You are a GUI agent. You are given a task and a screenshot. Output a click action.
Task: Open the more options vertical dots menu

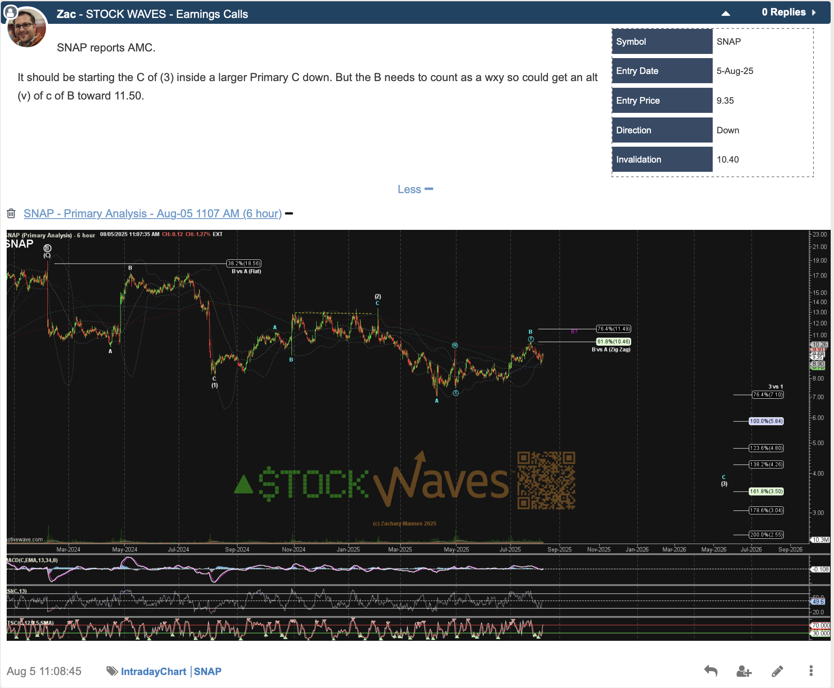click(811, 671)
